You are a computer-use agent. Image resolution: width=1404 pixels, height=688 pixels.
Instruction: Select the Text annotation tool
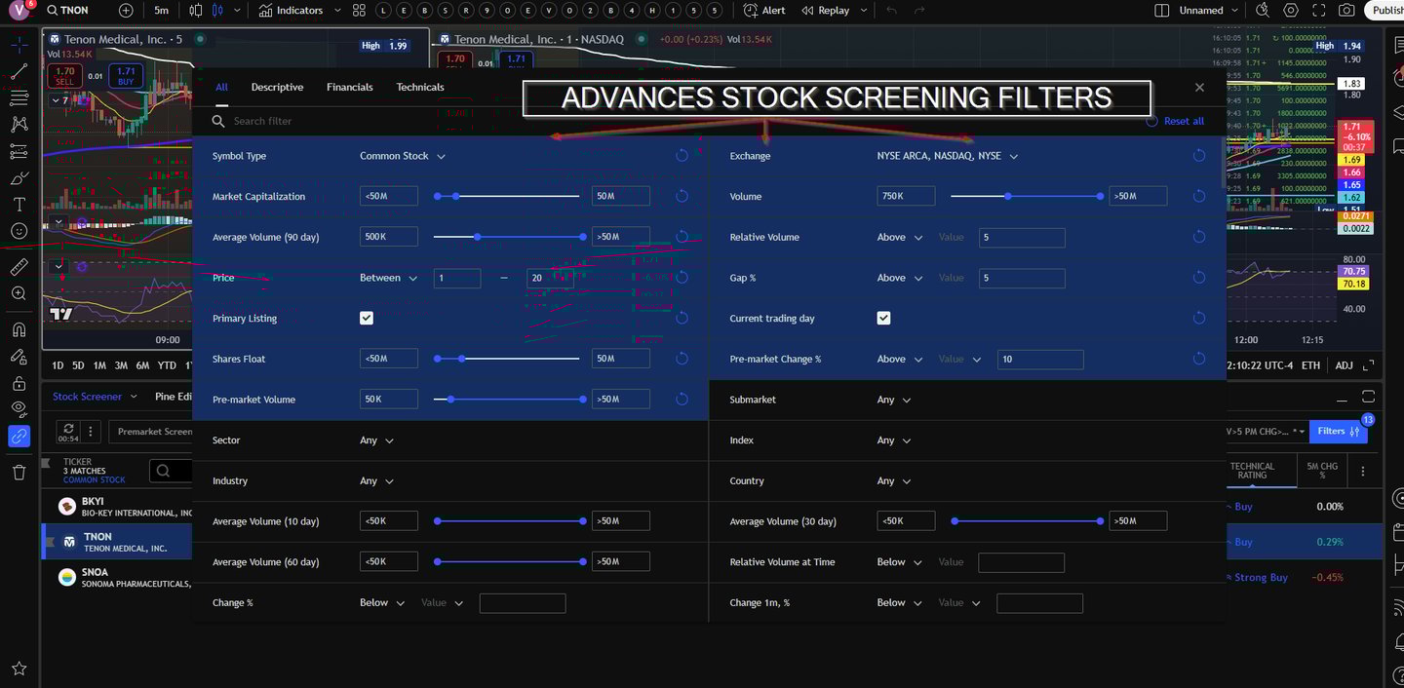pos(19,205)
